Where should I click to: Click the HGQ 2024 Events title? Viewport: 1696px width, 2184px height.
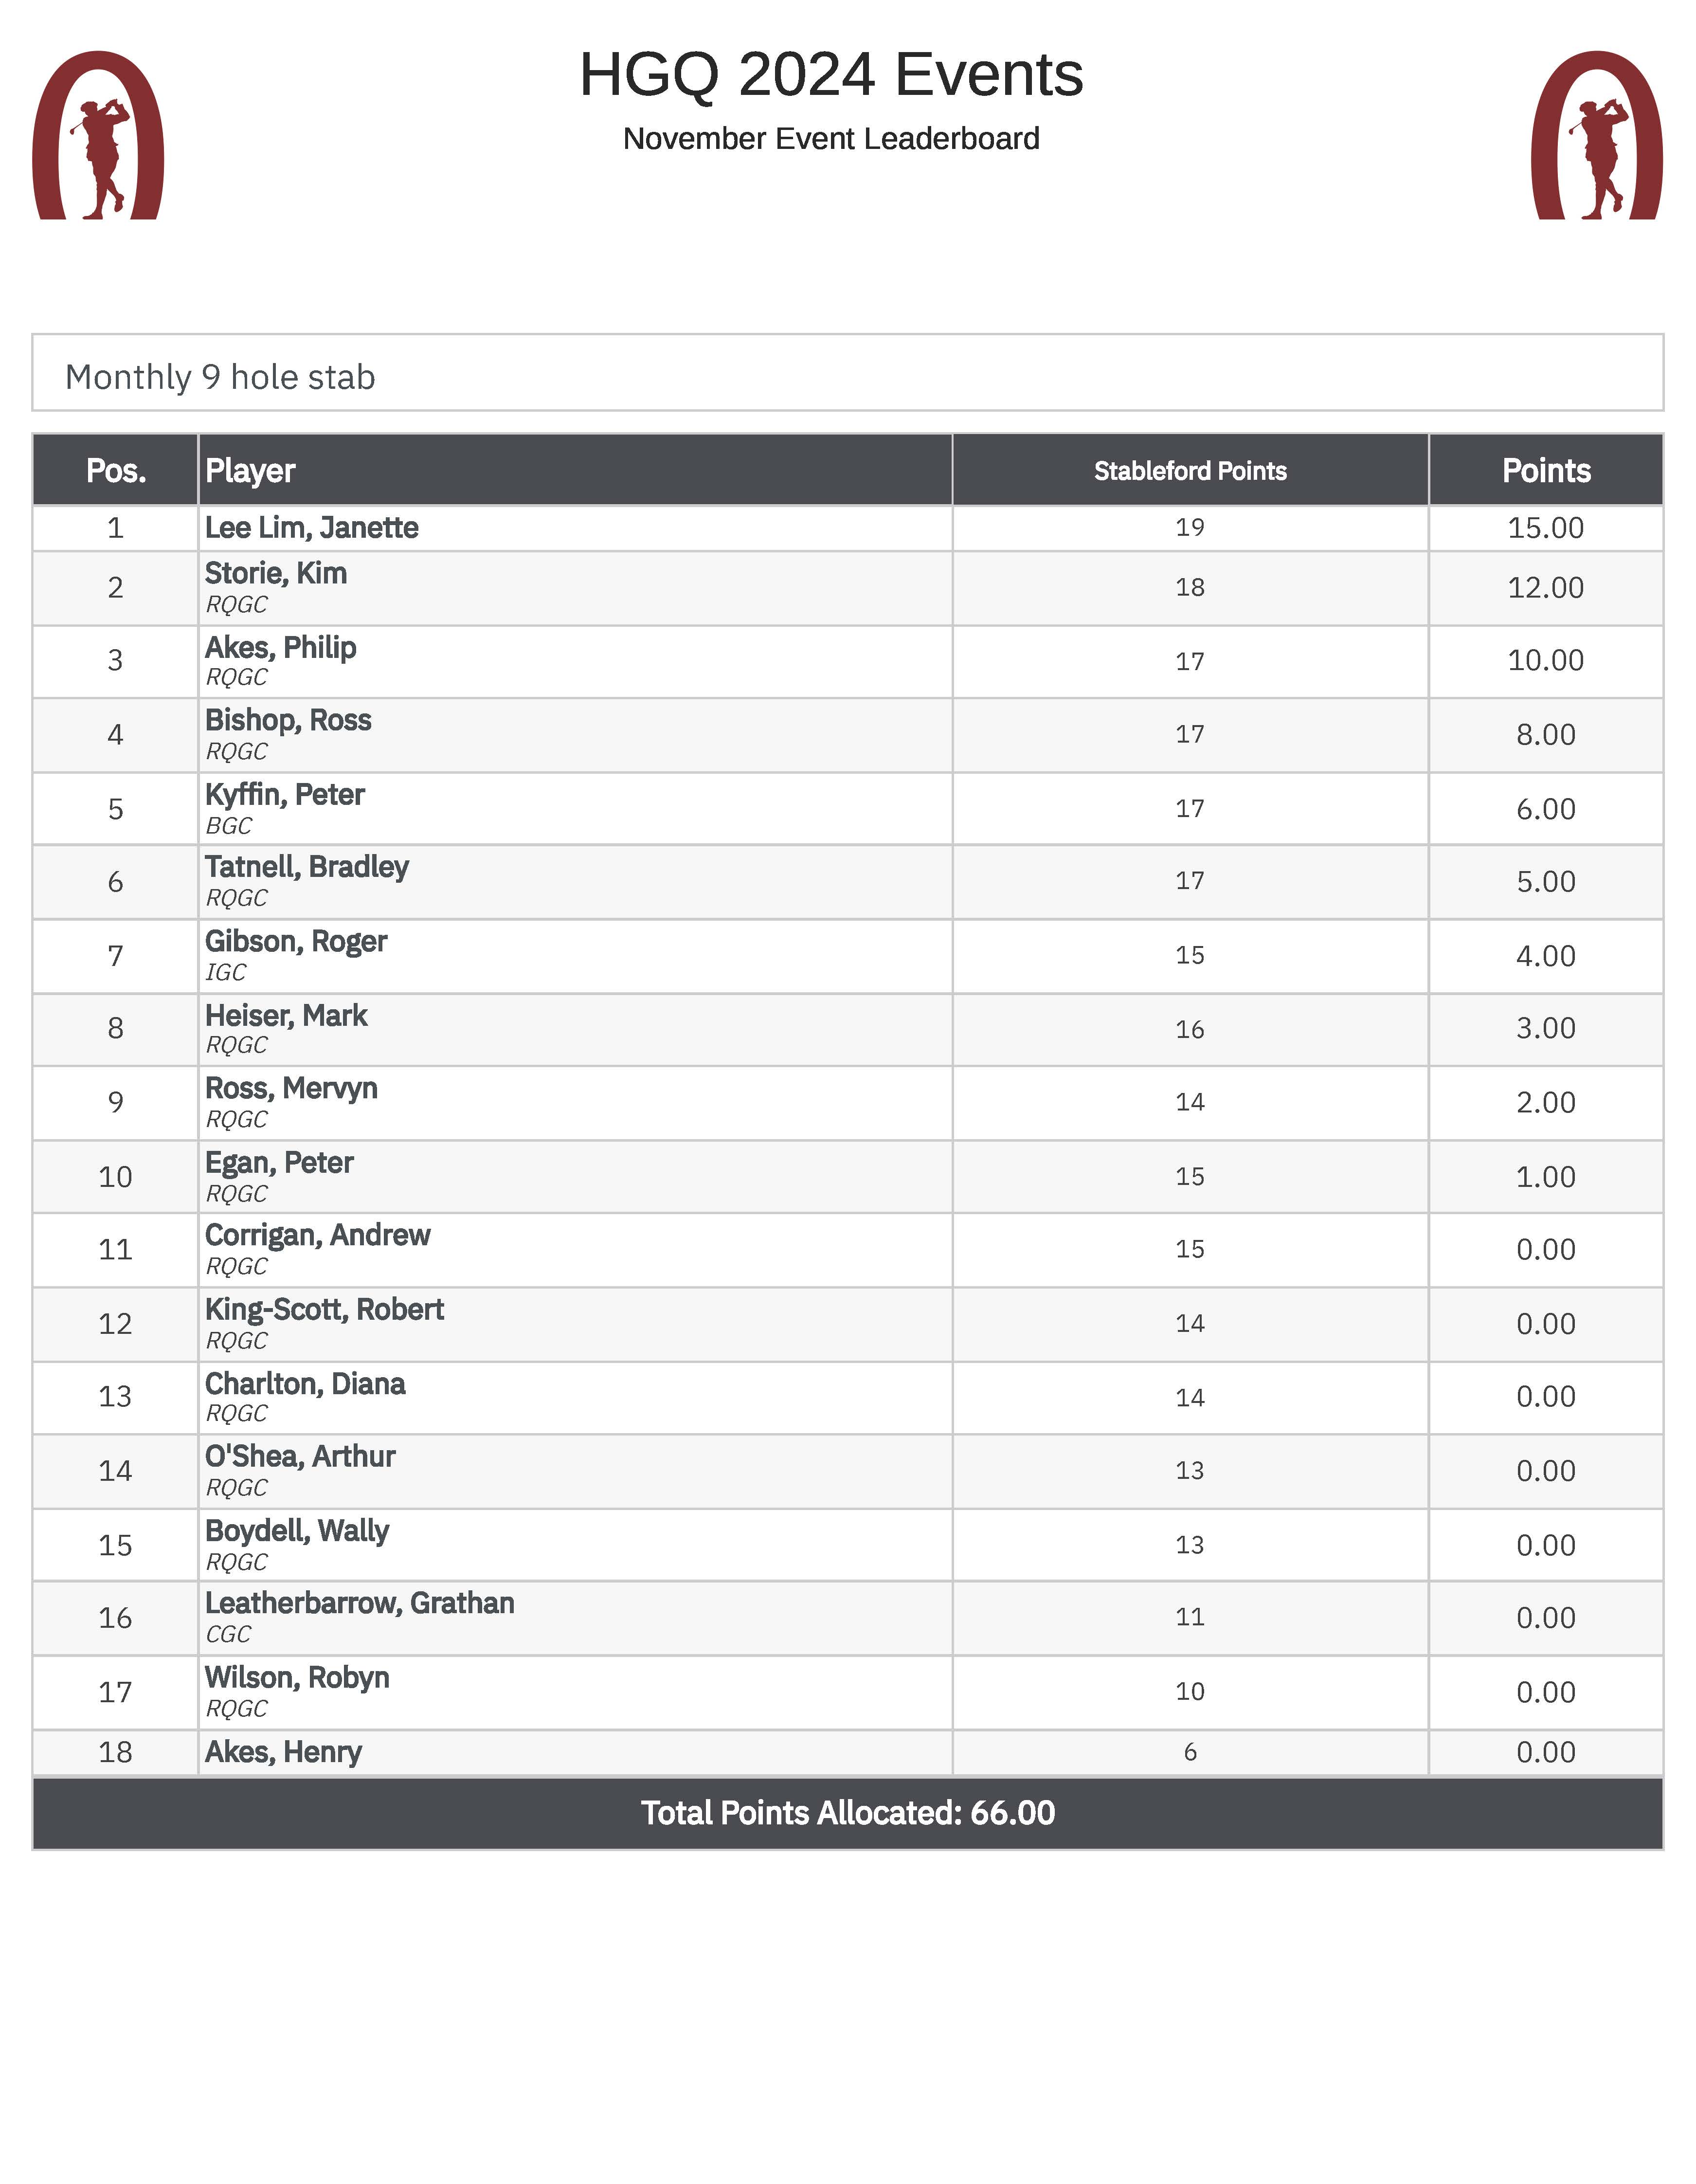coord(831,75)
